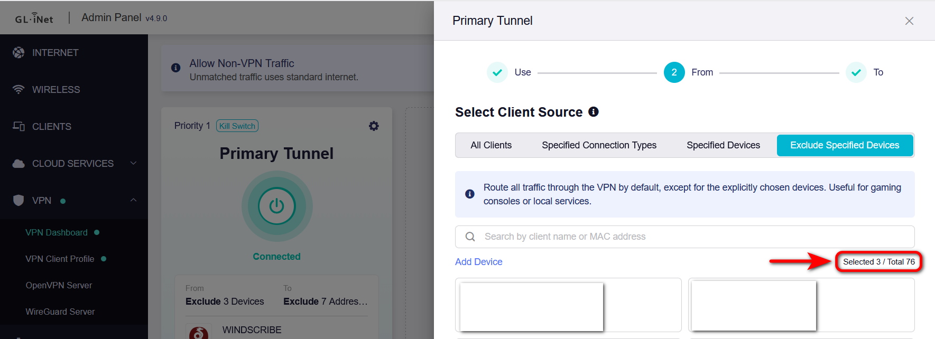Collapse the VPN menu chevron
This screenshot has width=935, height=339.
(133, 200)
